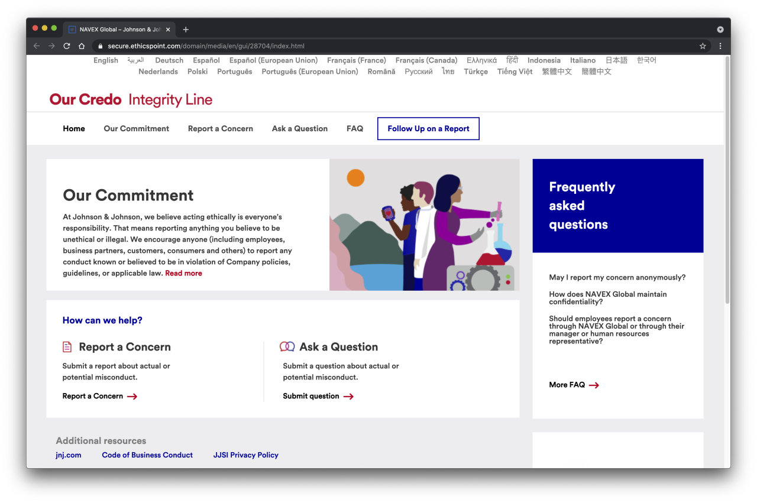Switch language to 繁體中文

(x=557, y=72)
